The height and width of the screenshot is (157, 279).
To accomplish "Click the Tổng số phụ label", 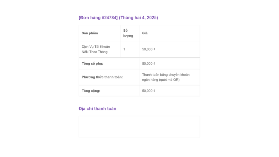I will point(92,64).
